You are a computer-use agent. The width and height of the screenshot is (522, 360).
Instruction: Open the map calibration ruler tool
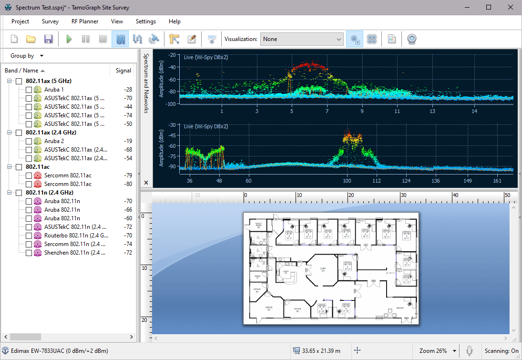[x=174, y=39]
